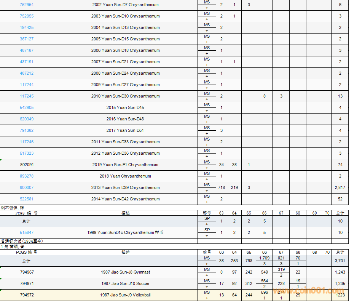Click the 752955 coin number link
The width and height of the screenshot is (349, 301).
coord(27,16)
